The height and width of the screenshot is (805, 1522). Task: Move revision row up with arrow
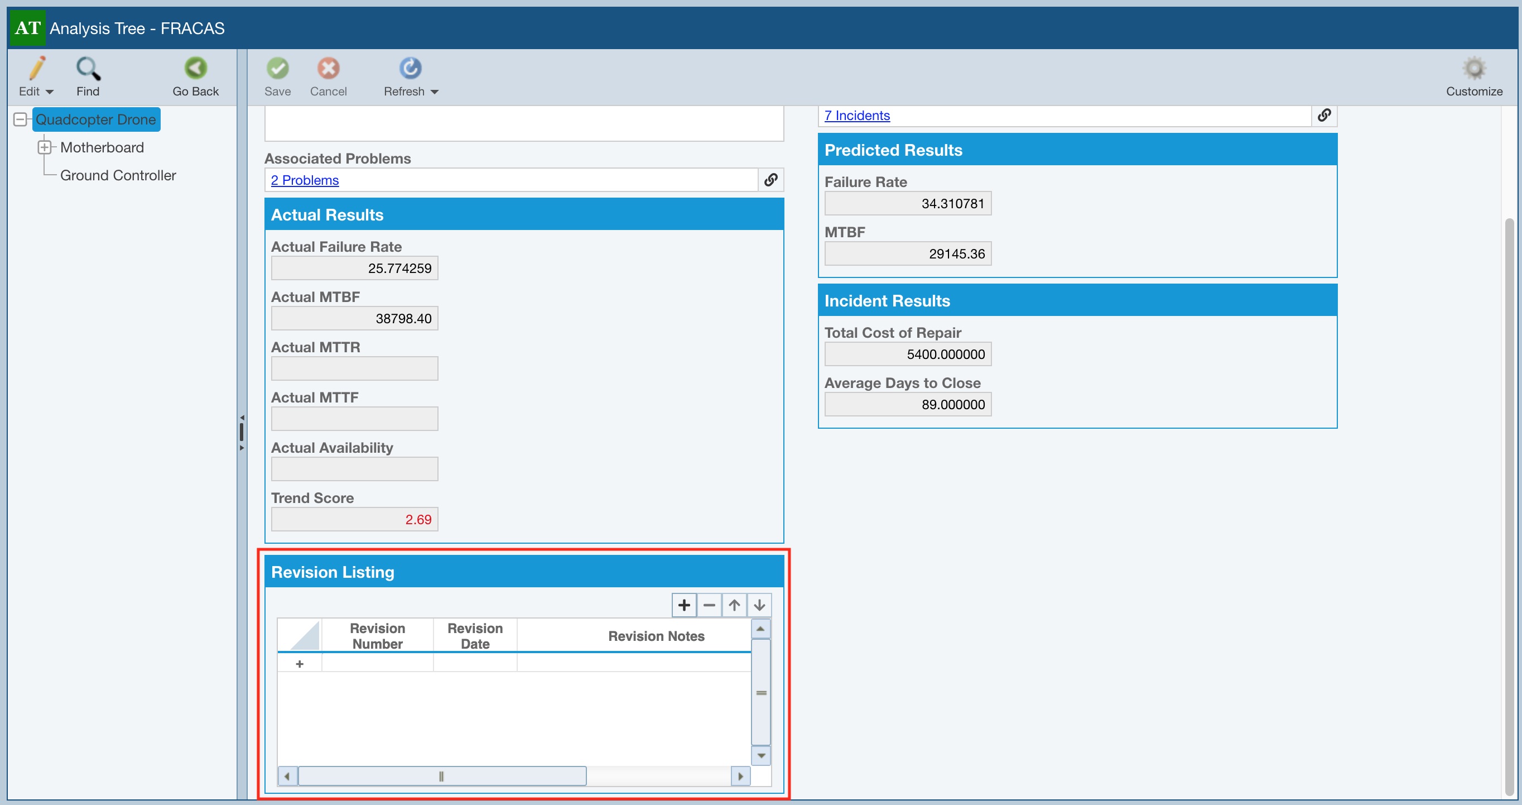pos(734,605)
